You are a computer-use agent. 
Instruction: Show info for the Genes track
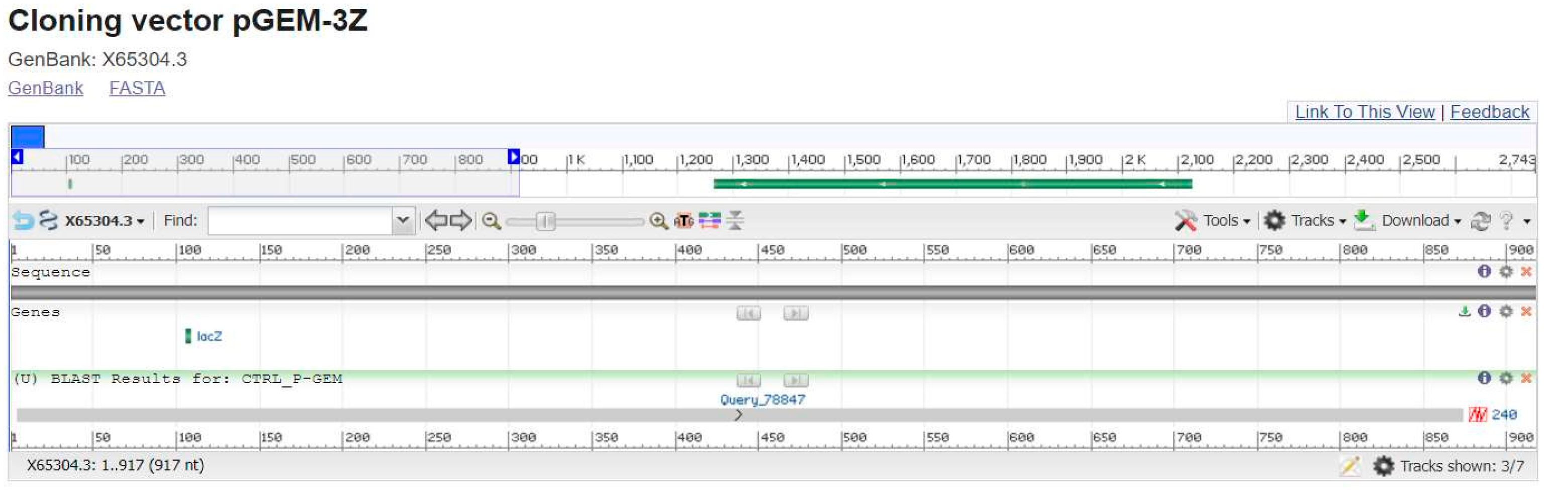pyautogui.click(x=1484, y=311)
